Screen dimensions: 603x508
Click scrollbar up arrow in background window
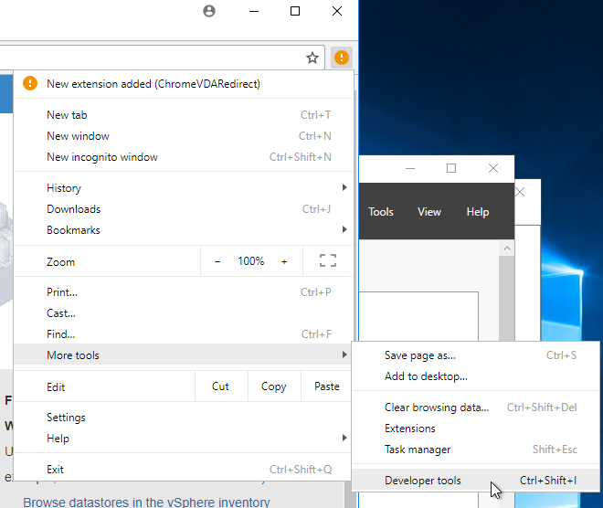coord(507,249)
